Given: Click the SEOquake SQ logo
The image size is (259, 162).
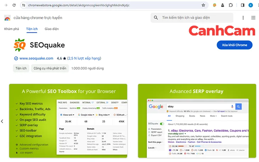Looking at the screenshot, I should (20, 45).
